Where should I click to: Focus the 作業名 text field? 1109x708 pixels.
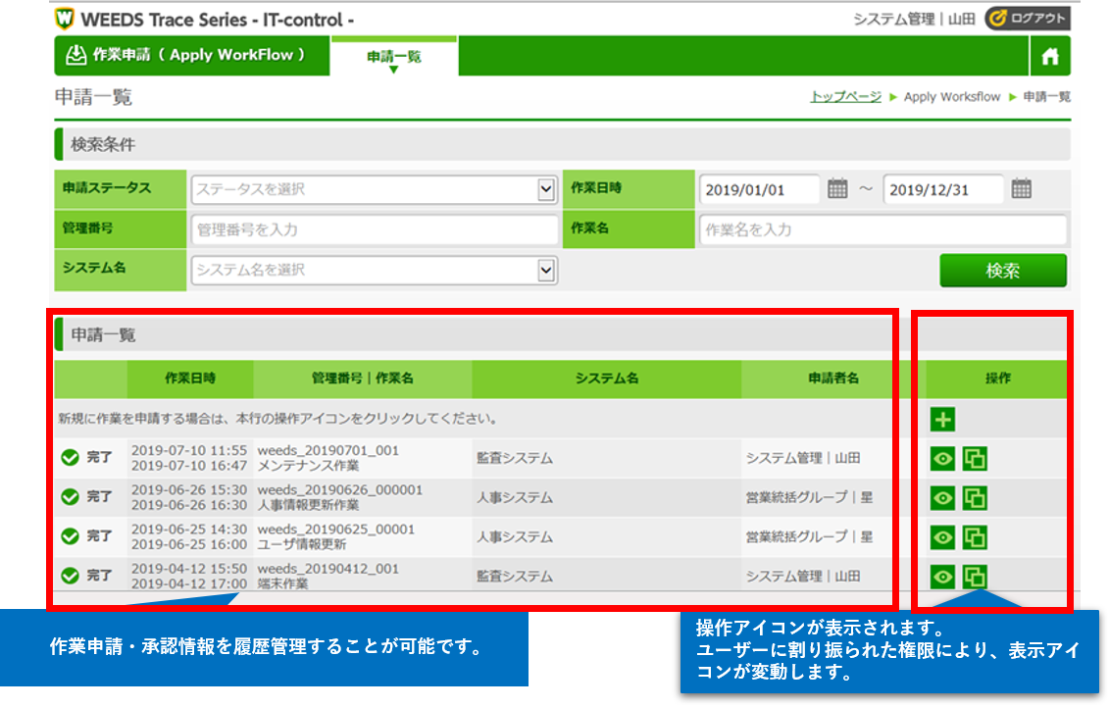[882, 229]
